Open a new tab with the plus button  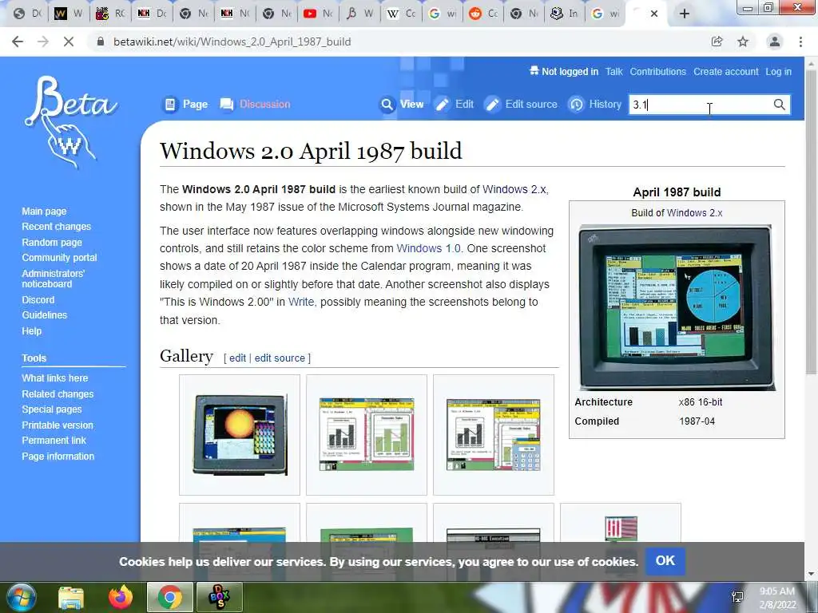point(685,14)
